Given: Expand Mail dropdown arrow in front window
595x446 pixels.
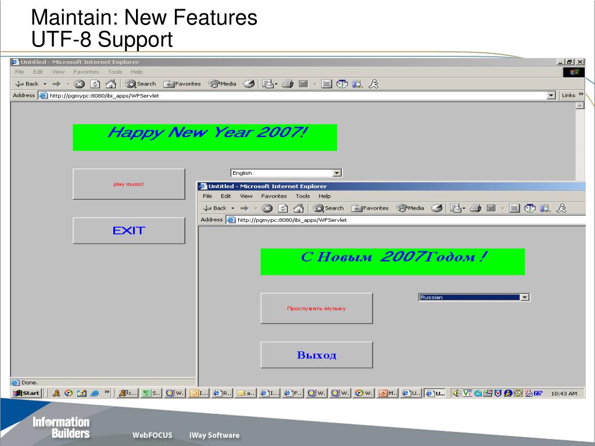Looking at the screenshot, I should pos(464,208).
